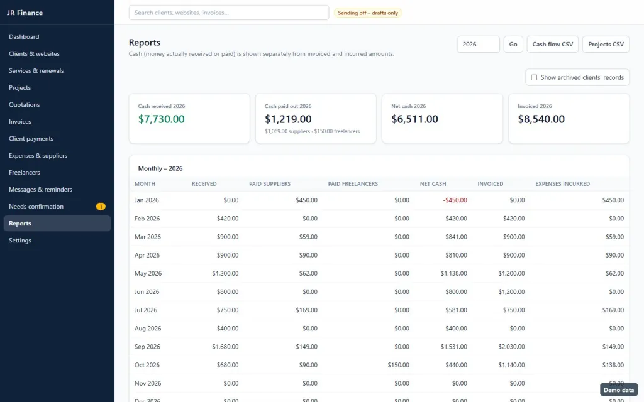Focus the search clients, websites, invoices field

click(x=229, y=13)
